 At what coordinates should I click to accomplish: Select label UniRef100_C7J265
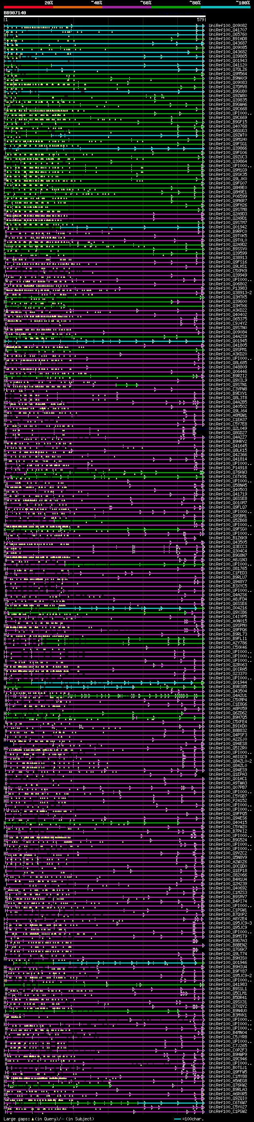228,1045
